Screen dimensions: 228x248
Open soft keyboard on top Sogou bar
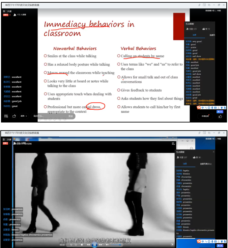pos(215,108)
